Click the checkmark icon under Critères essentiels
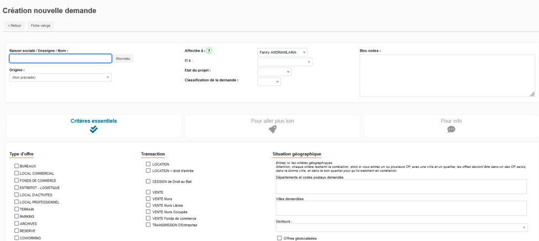539x241 pixels. [94, 129]
